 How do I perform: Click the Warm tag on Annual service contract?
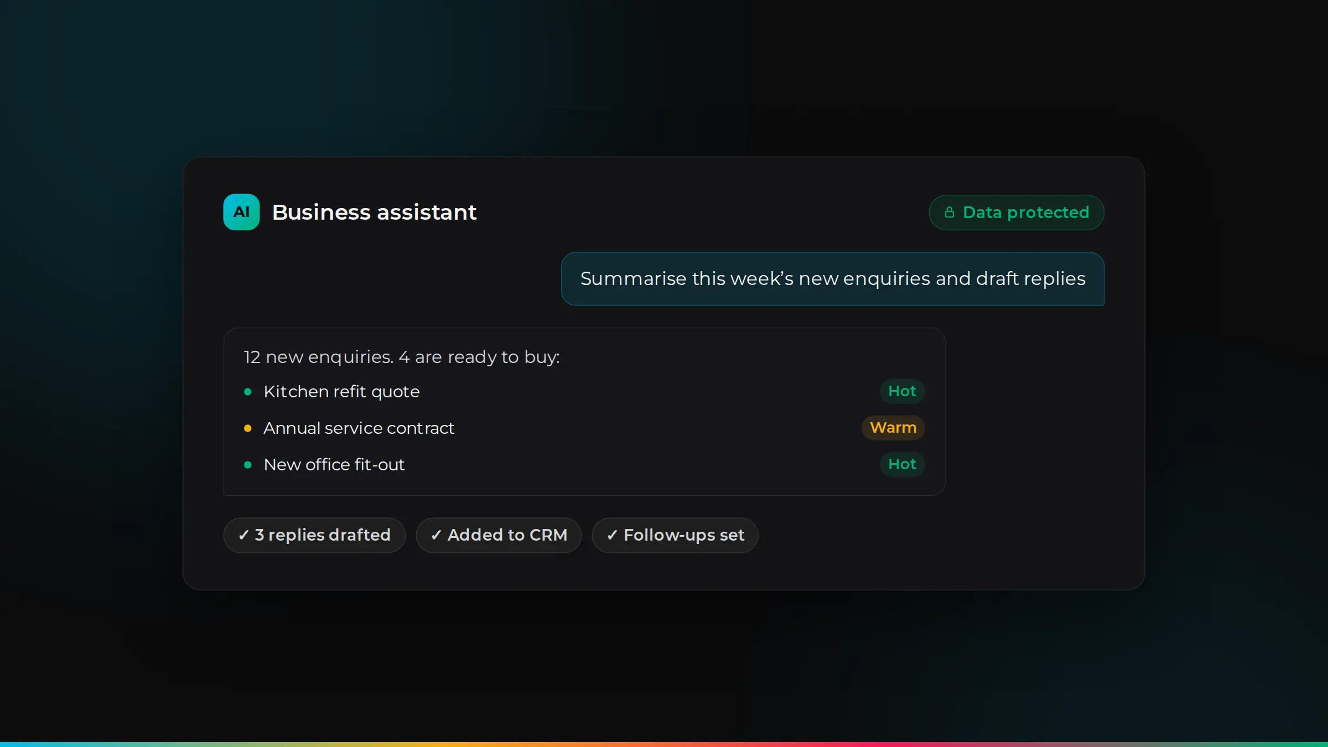pyautogui.click(x=893, y=428)
